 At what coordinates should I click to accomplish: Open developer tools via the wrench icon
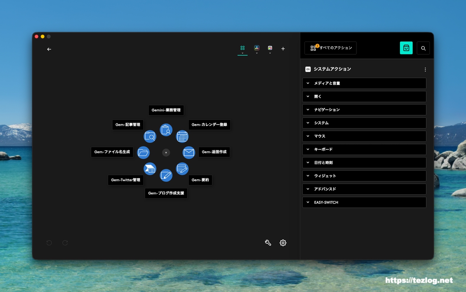pos(268,242)
